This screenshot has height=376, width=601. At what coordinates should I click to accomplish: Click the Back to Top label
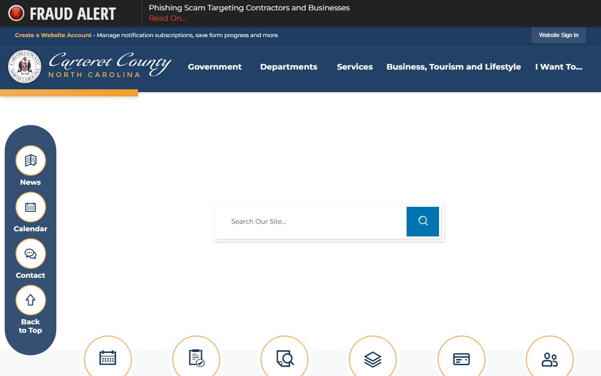pyautogui.click(x=31, y=326)
